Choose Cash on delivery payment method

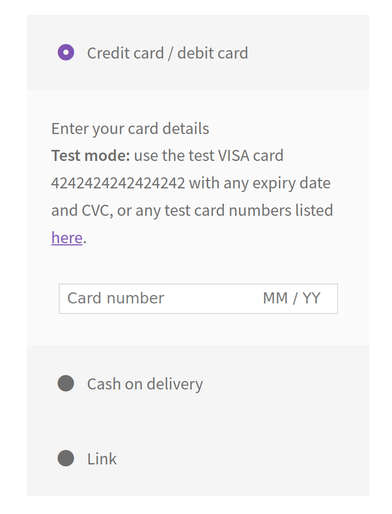pyautogui.click(x=66, y=384)
